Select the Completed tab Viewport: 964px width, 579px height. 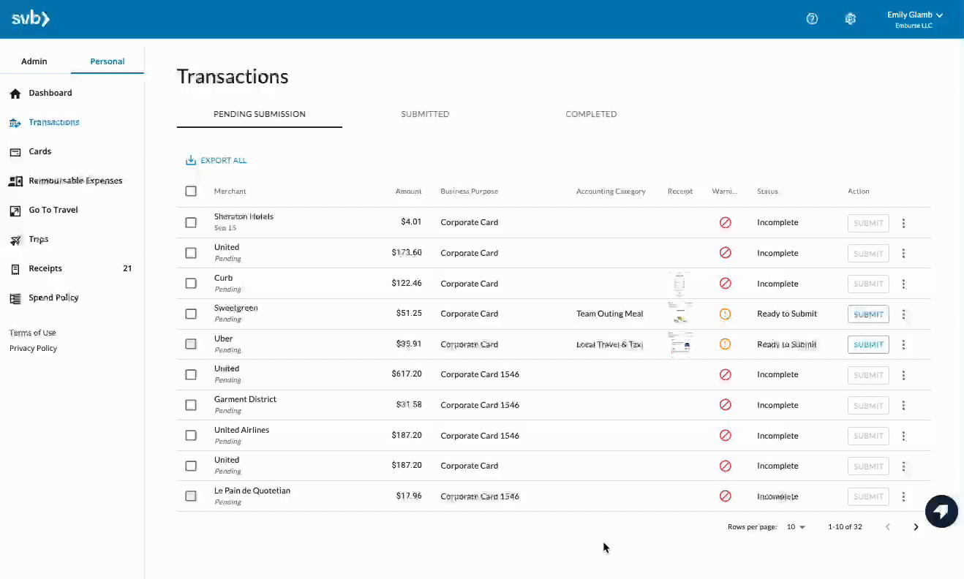591,114
